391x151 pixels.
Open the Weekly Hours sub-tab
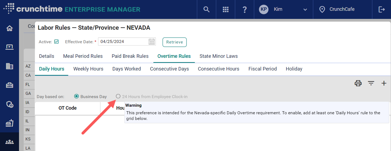coord(88,69)
